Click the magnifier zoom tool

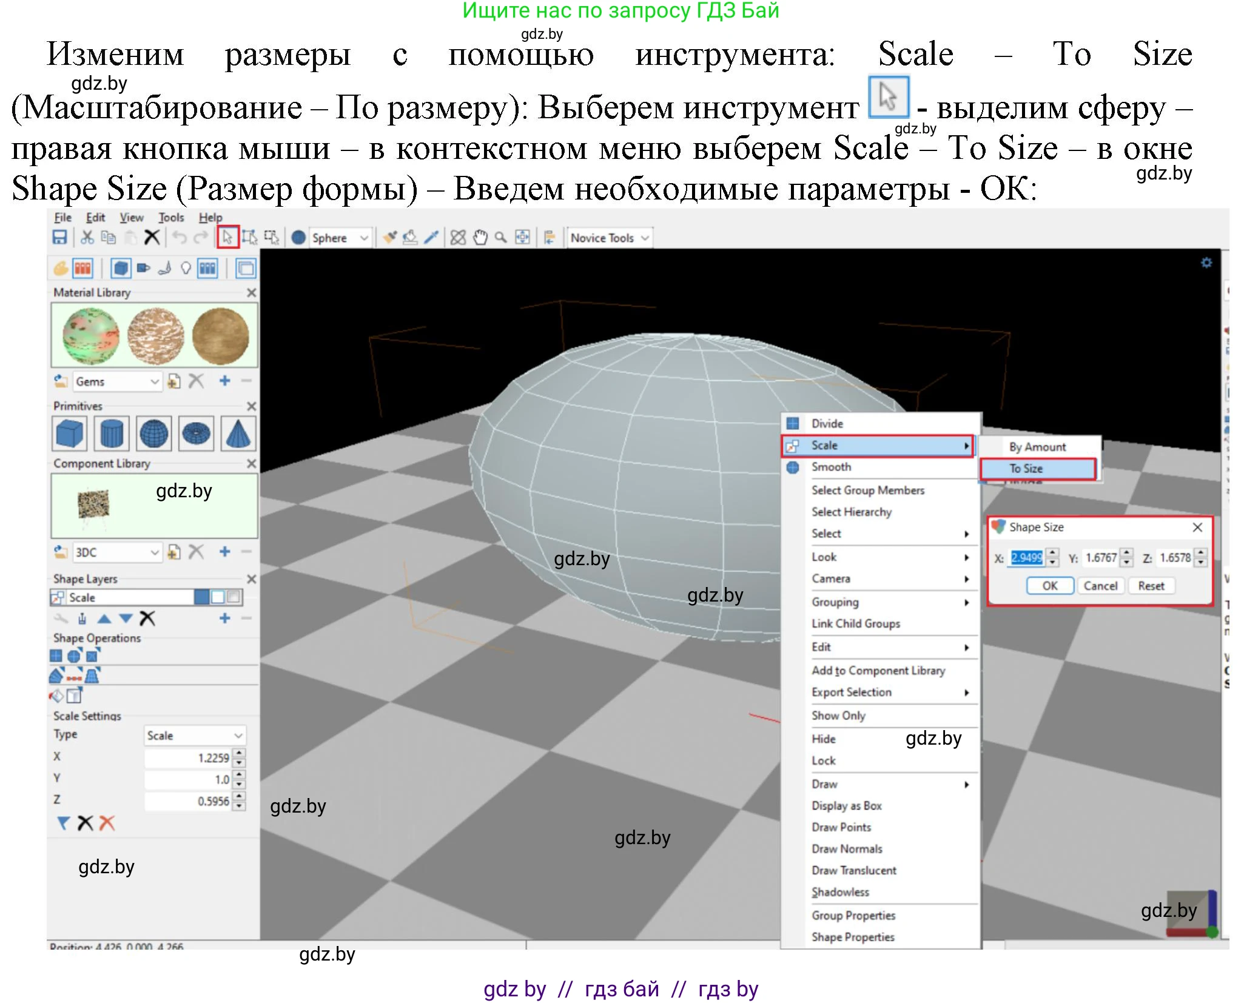(500, 238)
